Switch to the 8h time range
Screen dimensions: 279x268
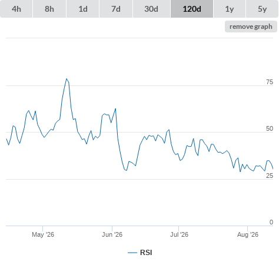click(49, 9)
